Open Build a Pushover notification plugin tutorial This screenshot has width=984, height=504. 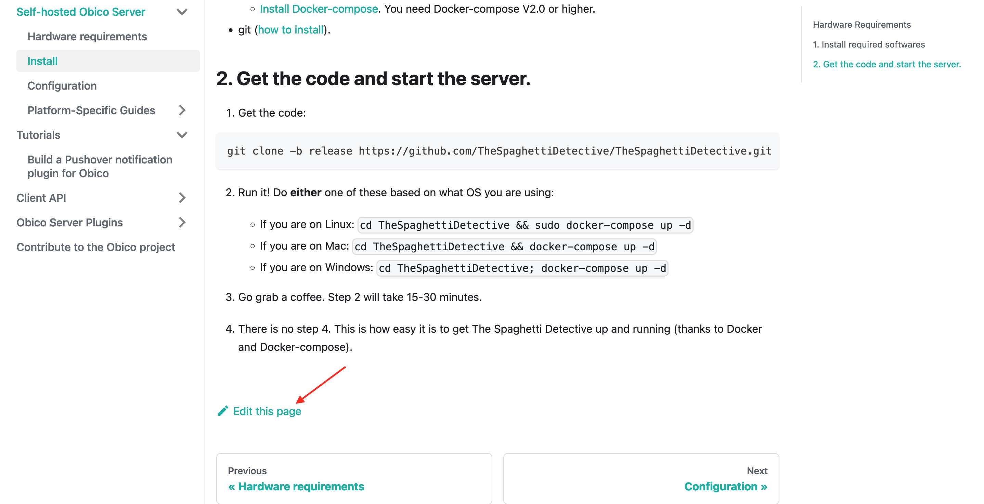pos(100,166)
